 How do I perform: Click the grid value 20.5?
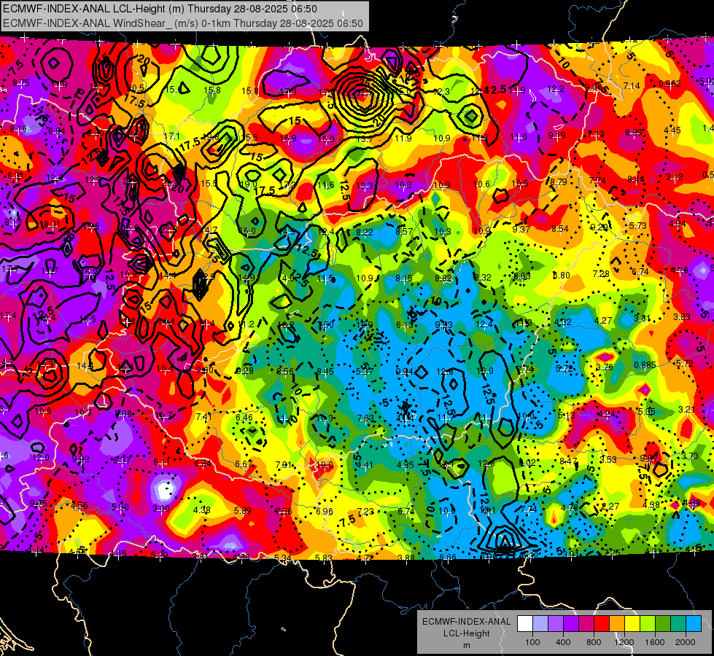136,88
